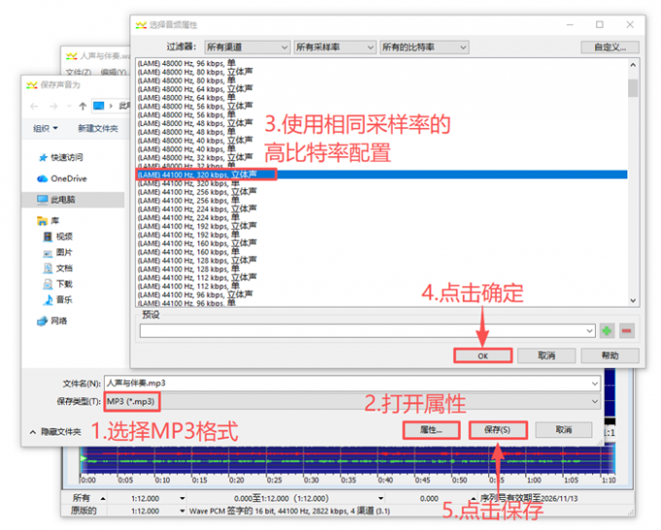
Task: Open the 保存类型 MP3 format dropdown
Action: pos(352,402)
